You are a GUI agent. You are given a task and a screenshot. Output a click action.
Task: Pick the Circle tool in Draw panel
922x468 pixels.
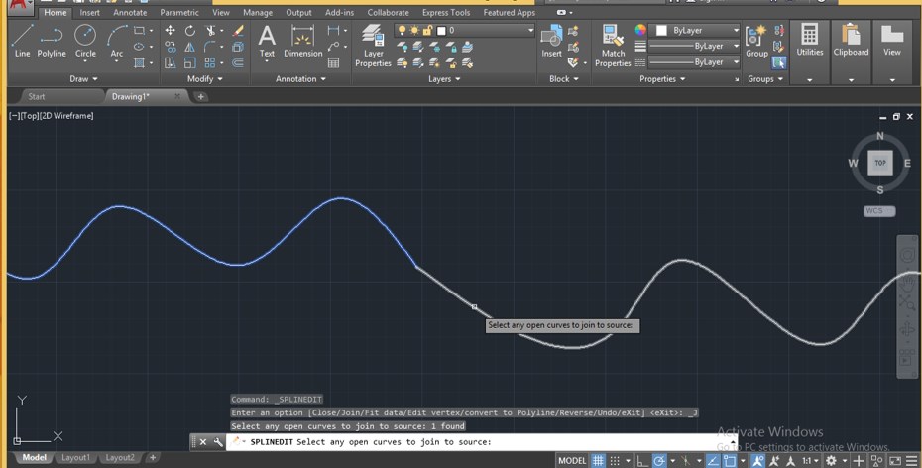(86, 41)
